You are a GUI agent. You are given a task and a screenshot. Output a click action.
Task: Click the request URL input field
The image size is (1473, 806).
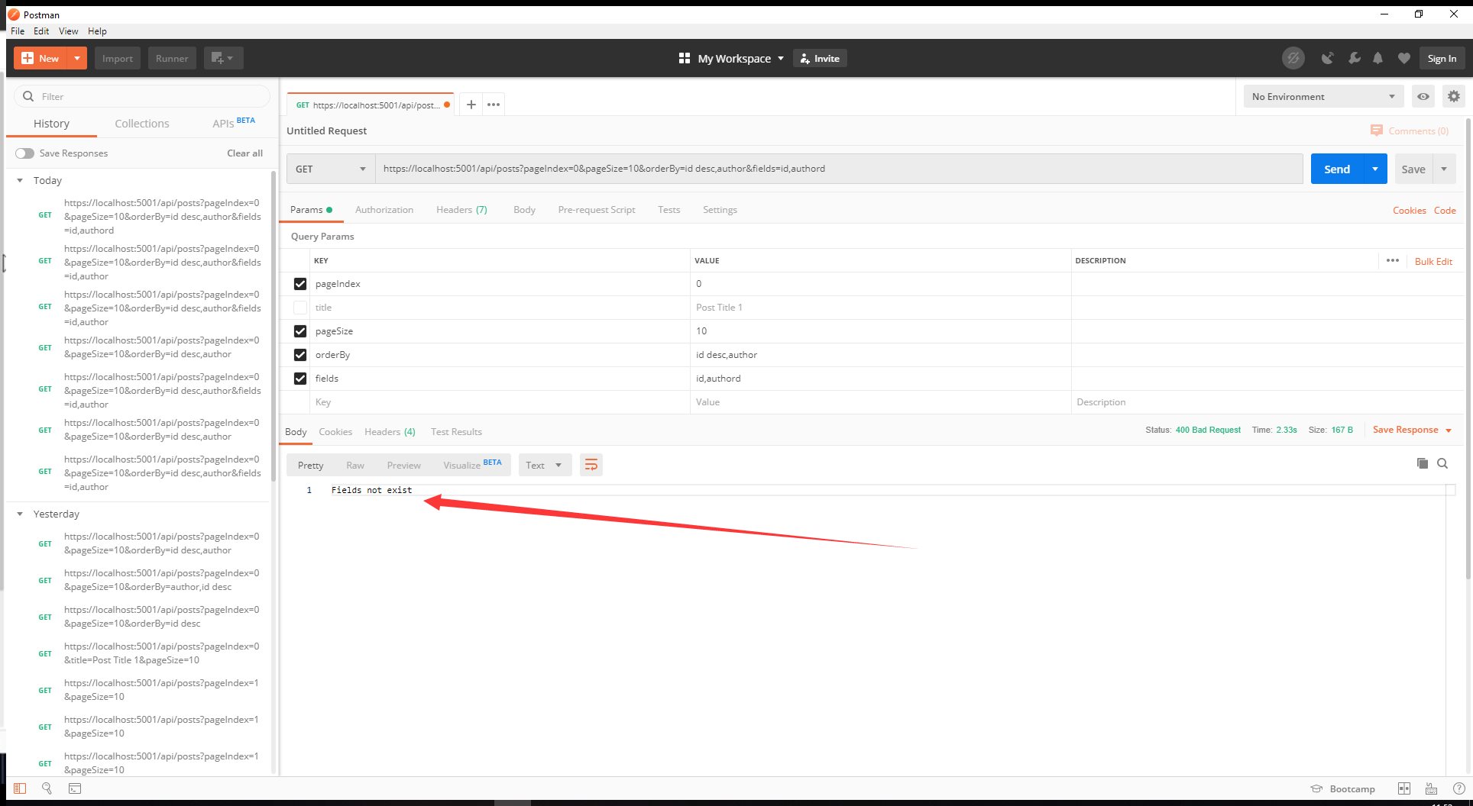click(839, 169)
